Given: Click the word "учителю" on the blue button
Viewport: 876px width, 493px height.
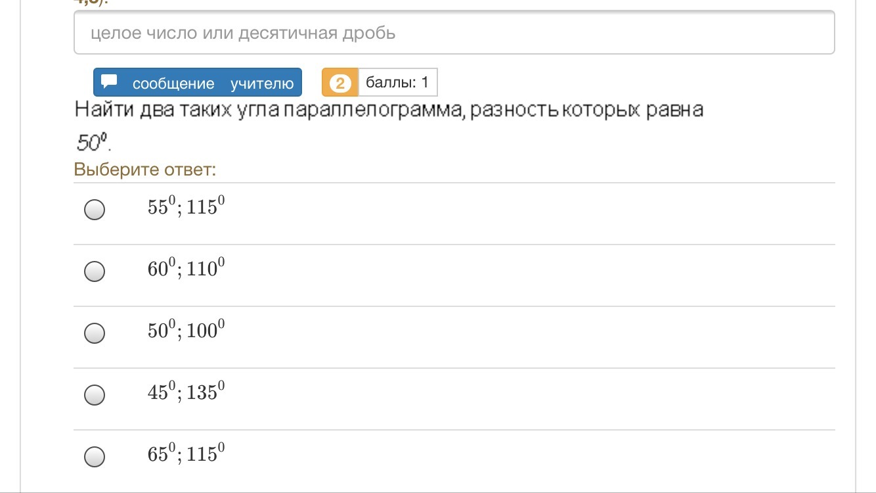Looking at the screenshot, I should coord(262,83).
